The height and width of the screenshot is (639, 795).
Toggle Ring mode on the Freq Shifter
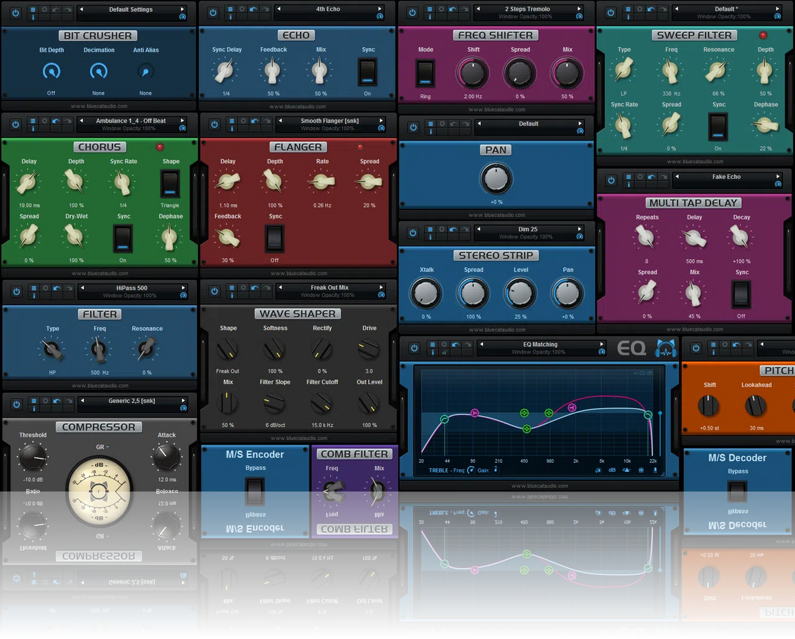tap(425, 73)
